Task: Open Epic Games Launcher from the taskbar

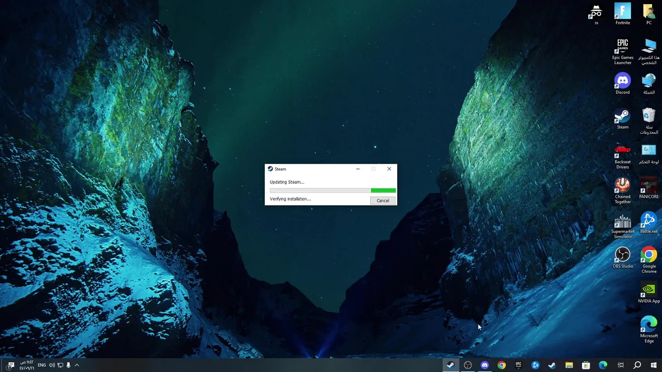Action: (518, 365)
